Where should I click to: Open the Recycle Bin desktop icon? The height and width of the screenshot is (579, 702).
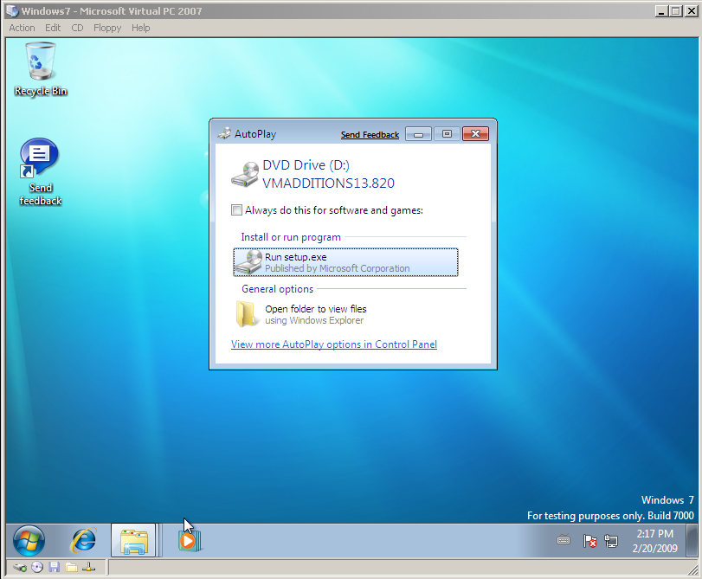click(41, 69)
